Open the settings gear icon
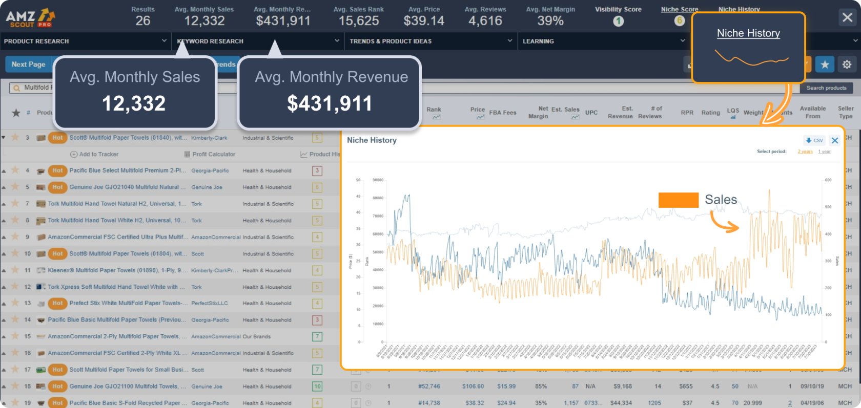The width and height of the screenshot is (861, 408). [x=847, y=65]
